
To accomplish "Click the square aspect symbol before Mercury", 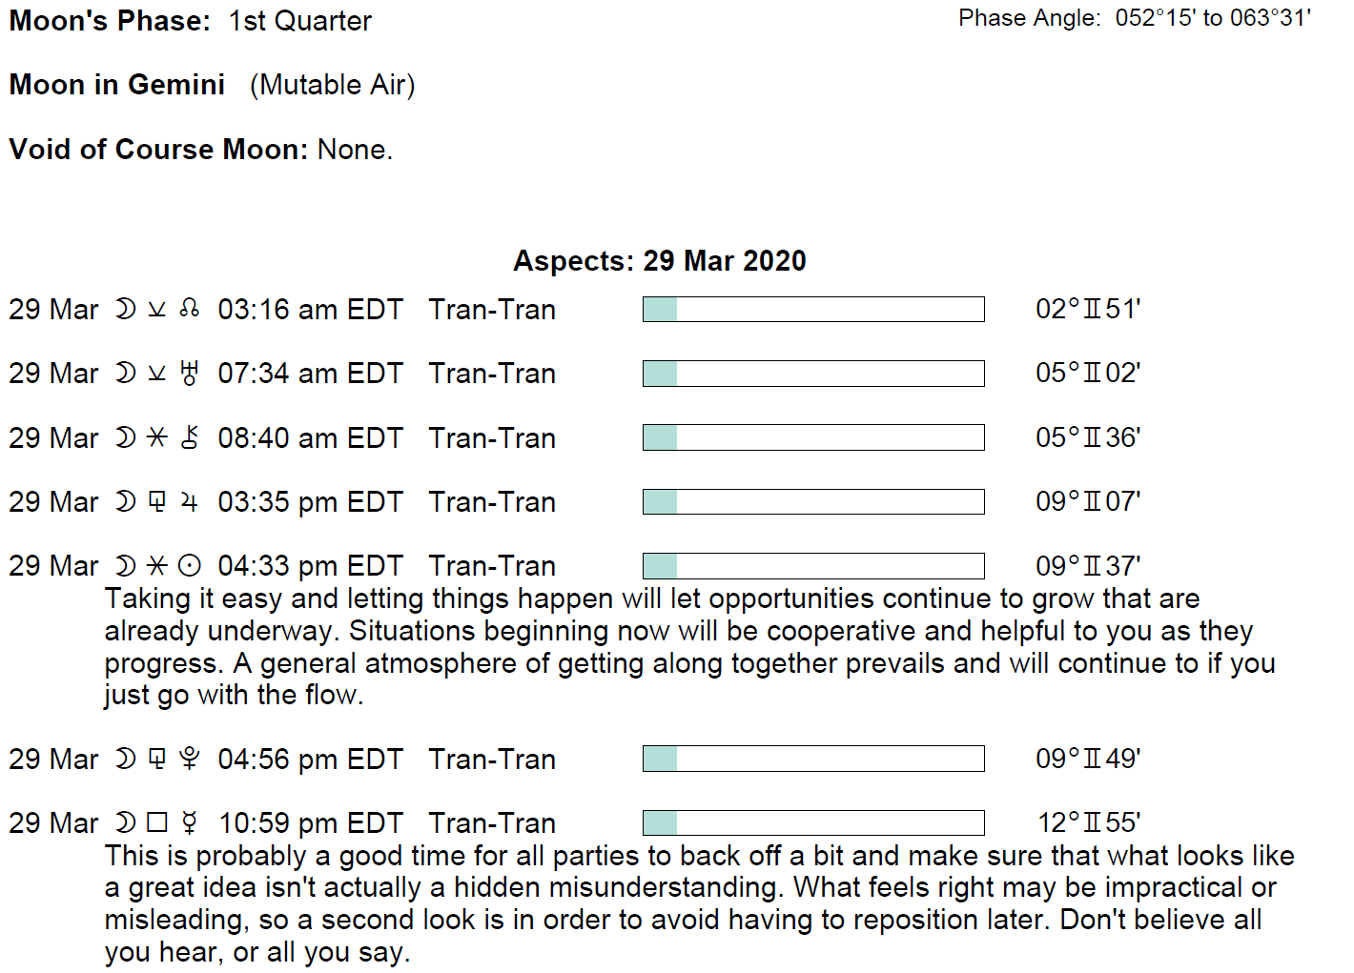I will (x=157, y=822).
